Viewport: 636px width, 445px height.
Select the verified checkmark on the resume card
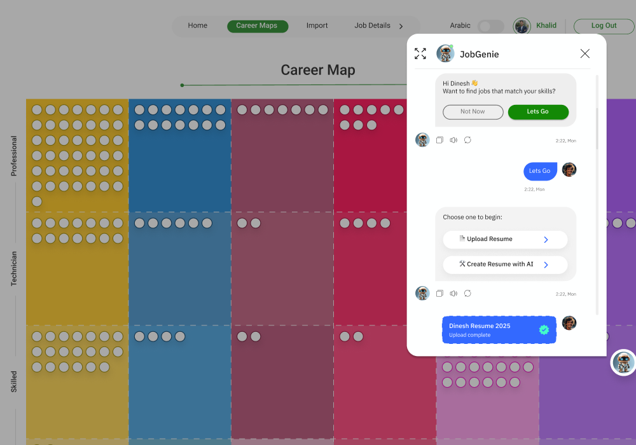(544, 330)
